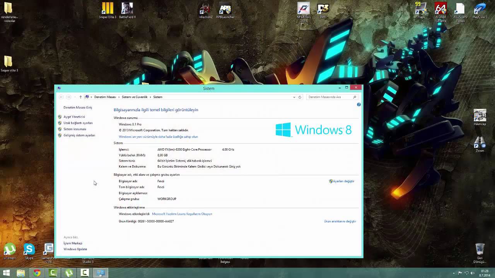Open the HAmcap desktop icon
The image size is (495, 278).
[x=480, y=117]
